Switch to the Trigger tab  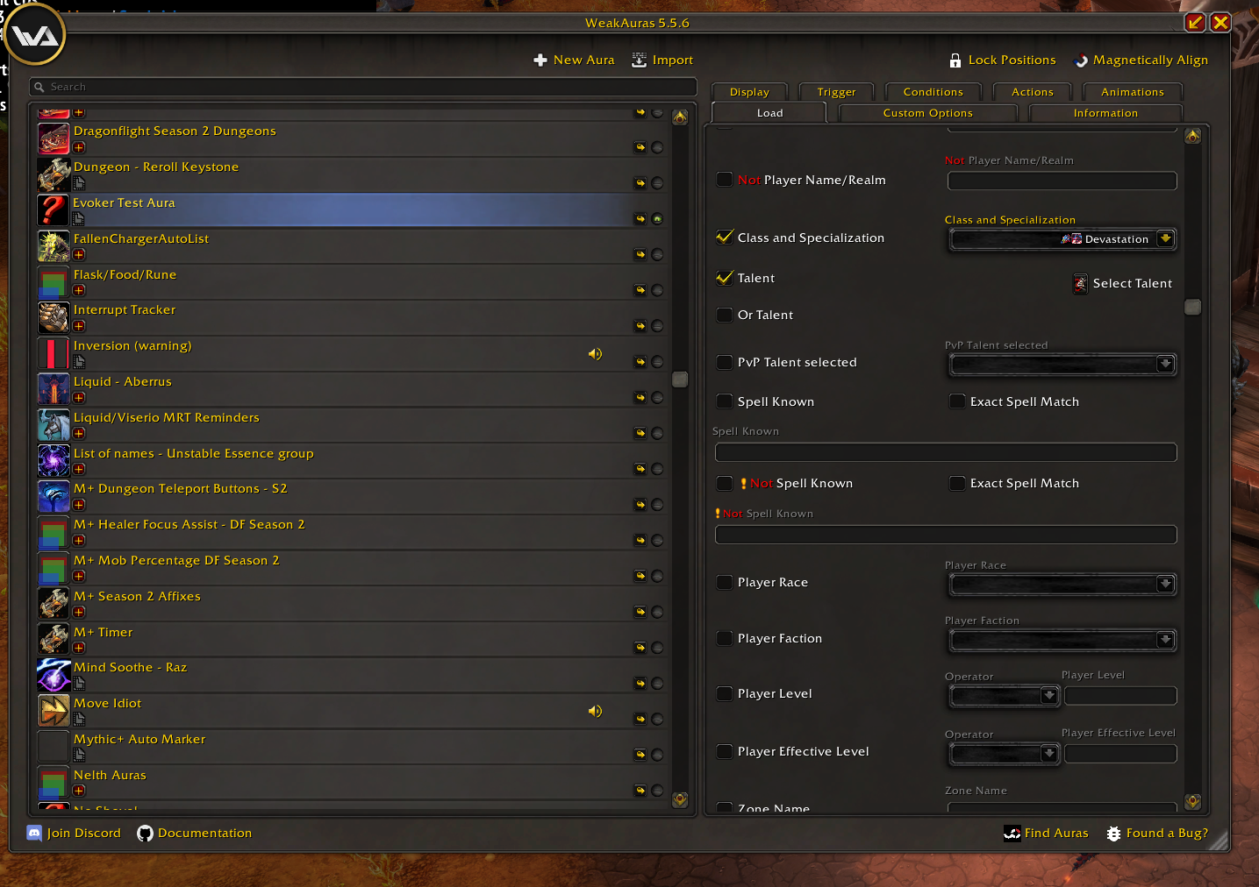(x=835, y=91)
